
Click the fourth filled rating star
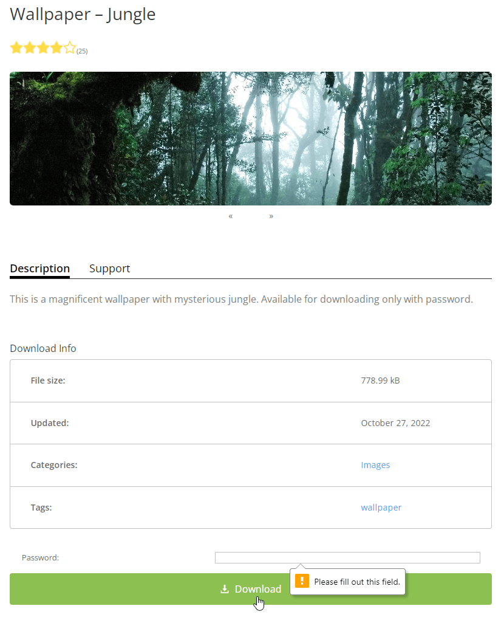(x=56, y=48)
